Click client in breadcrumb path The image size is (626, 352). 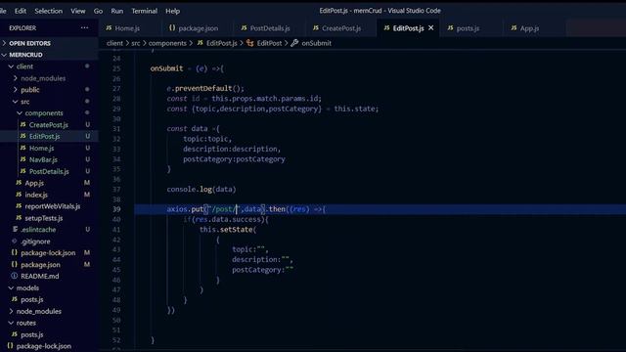[114, 43]
